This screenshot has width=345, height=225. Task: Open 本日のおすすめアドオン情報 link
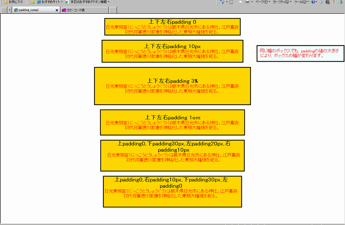coord(86,2)
